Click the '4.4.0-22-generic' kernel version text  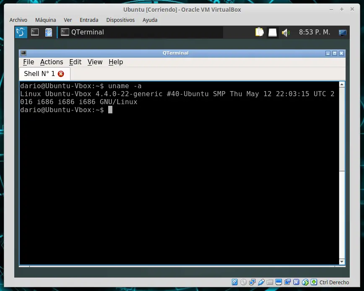click(129, 94)
